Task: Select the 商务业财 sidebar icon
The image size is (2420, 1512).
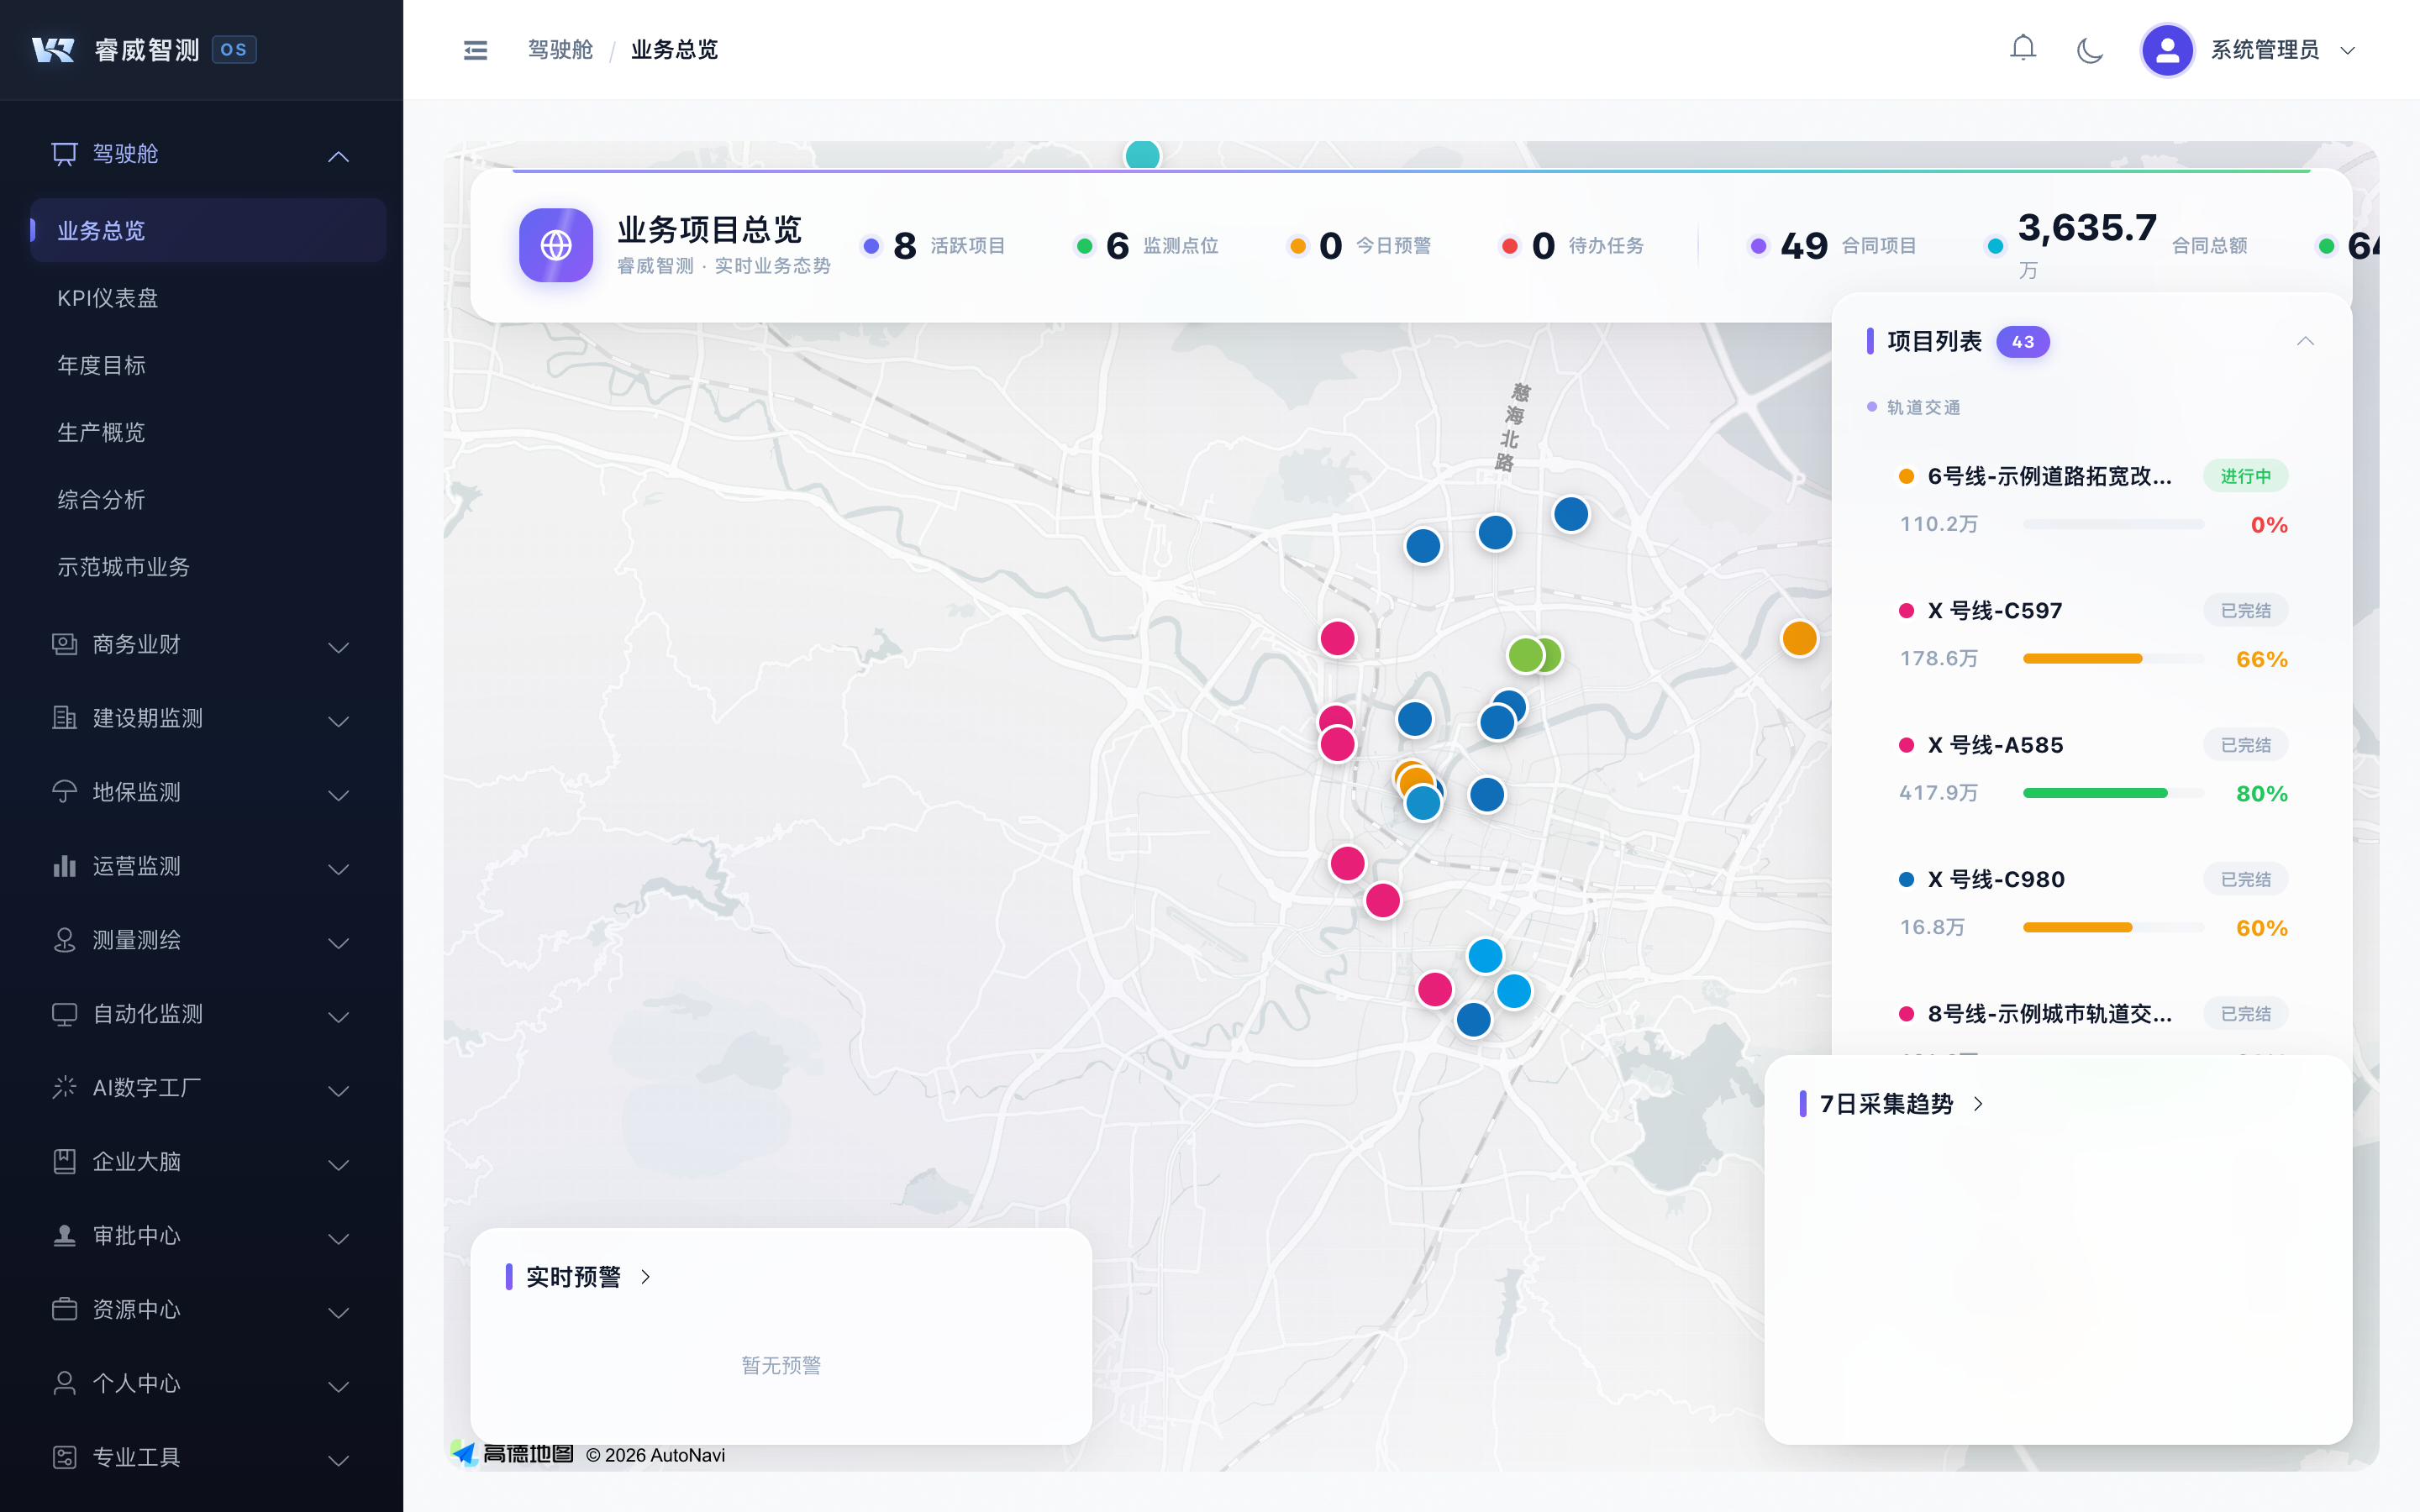Action: click(x=64, y=645)
